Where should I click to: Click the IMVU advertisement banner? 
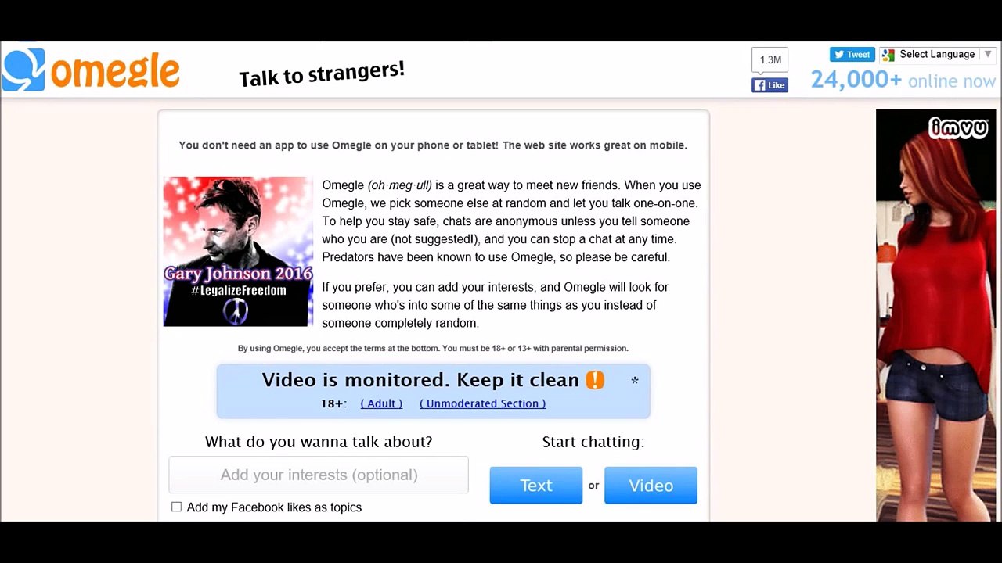pos(936,315)
